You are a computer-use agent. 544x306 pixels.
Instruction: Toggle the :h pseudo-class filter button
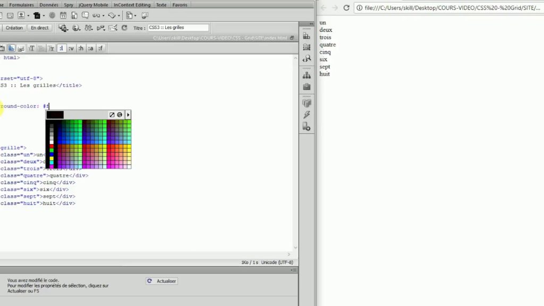[x=81, y=48]
